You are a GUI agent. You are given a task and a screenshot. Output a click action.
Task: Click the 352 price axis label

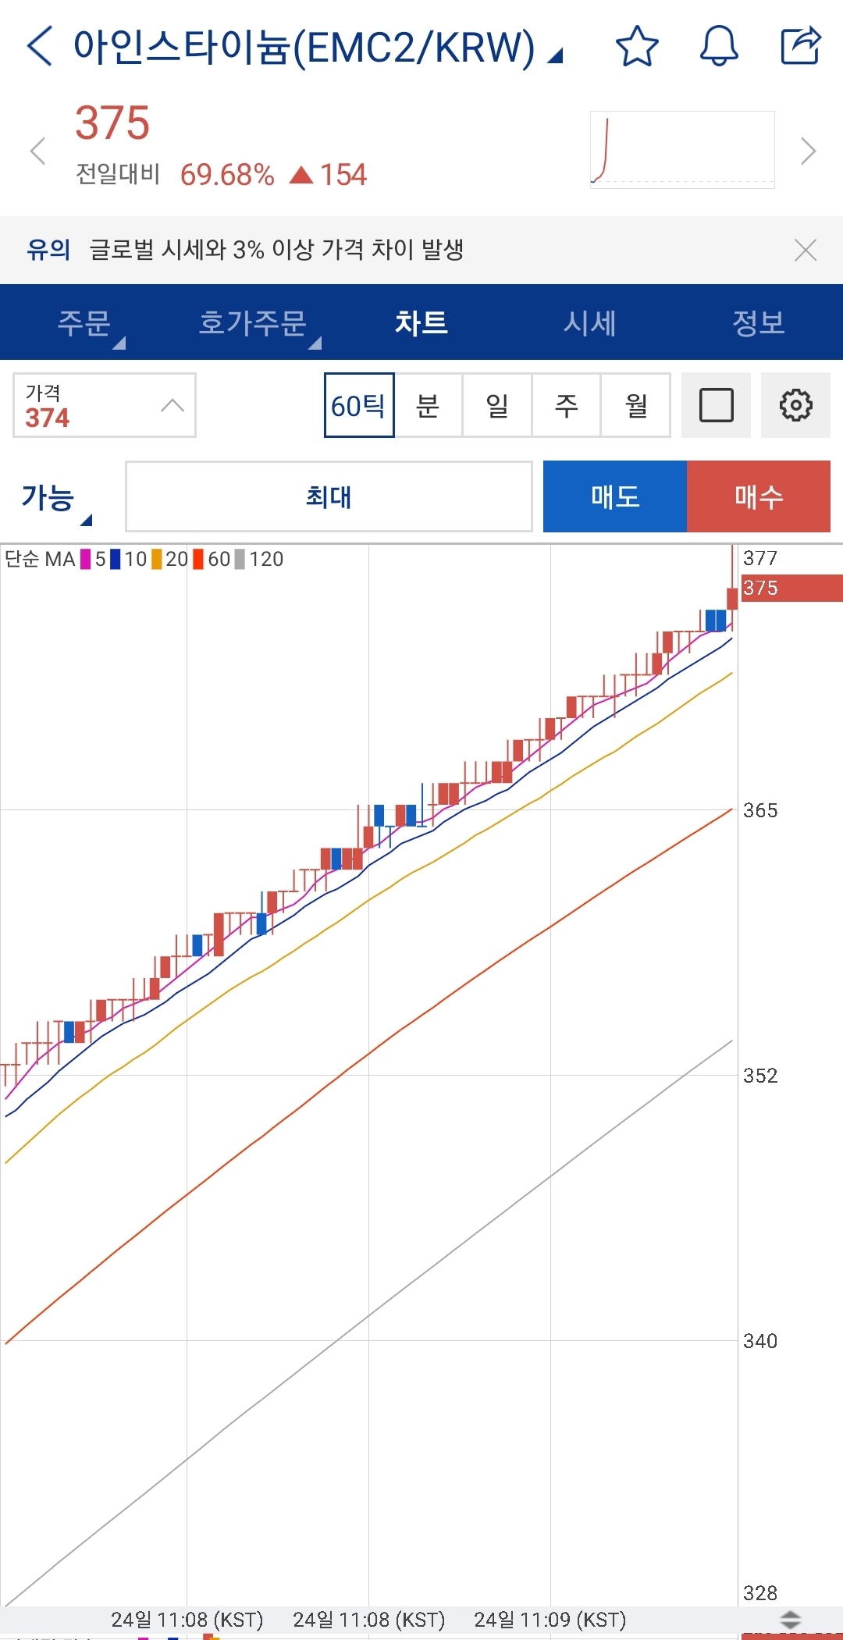[760, 1076]
